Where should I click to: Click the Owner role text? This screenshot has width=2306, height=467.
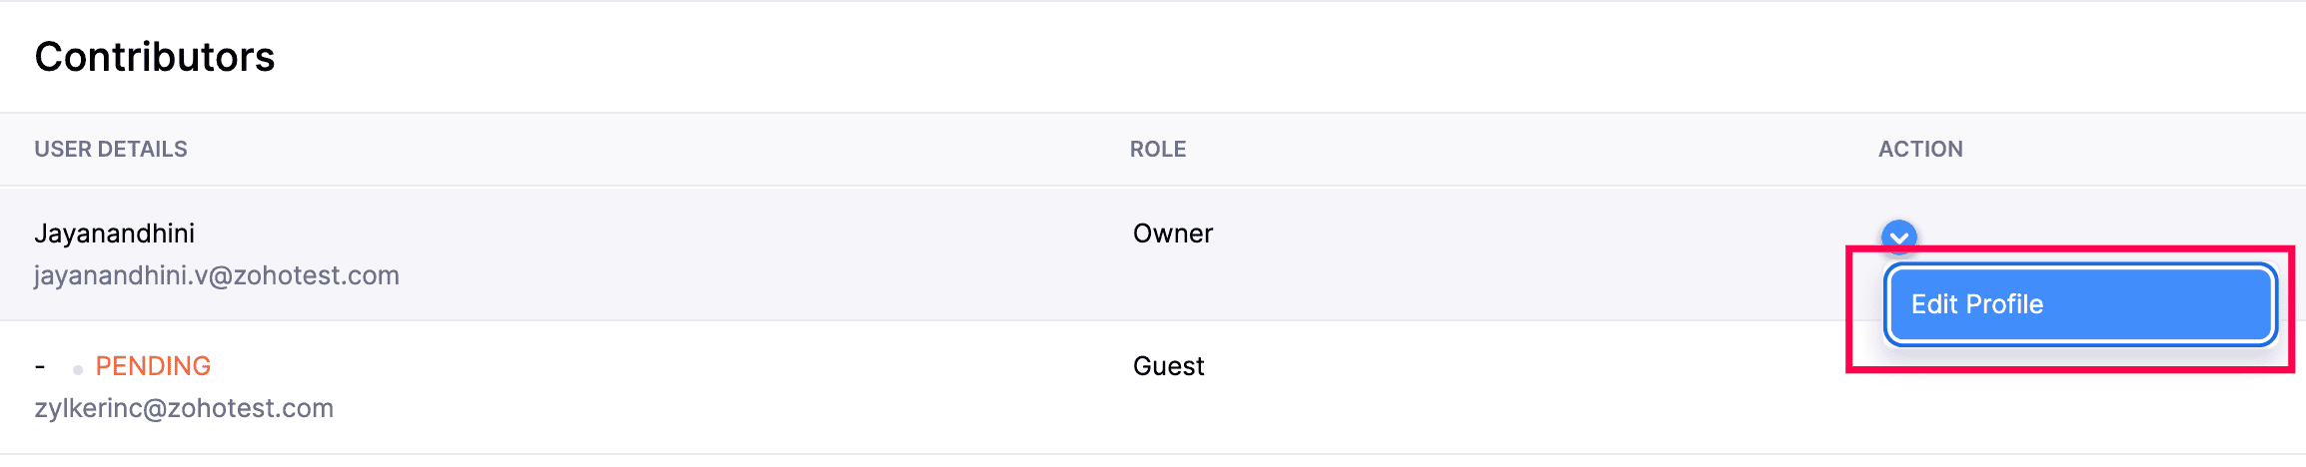[1173, 233]
